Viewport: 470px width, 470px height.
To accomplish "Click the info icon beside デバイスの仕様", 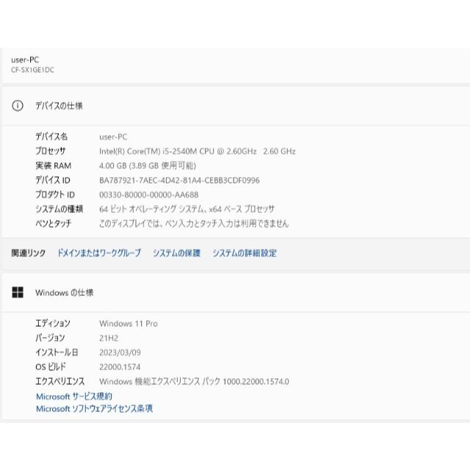I will click(18, 106).
